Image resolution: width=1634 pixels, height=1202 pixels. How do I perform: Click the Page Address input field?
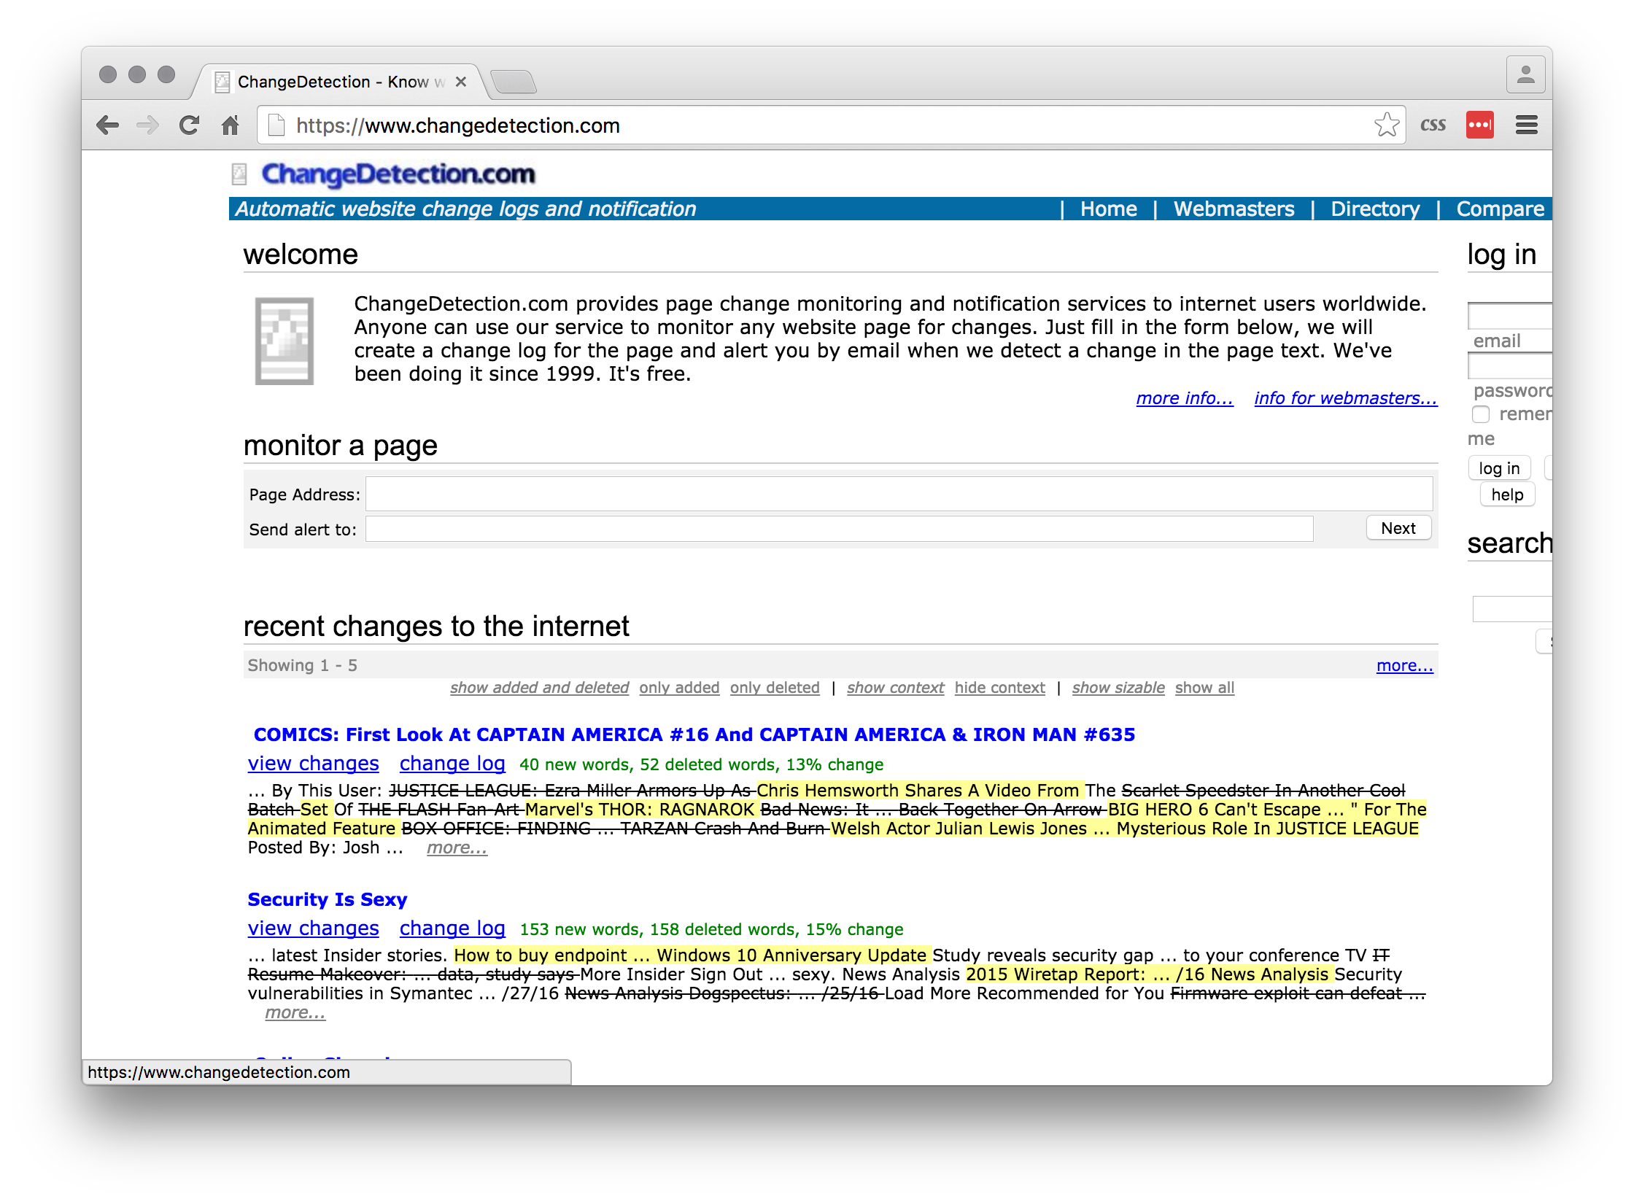click(x=899, y=494)
